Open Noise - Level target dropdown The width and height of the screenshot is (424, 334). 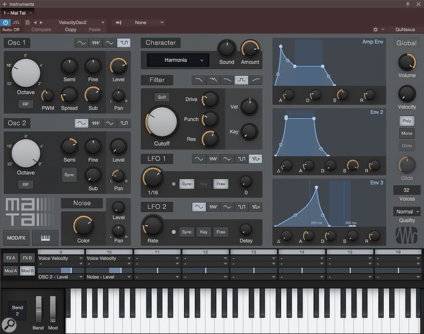point(109,277)
